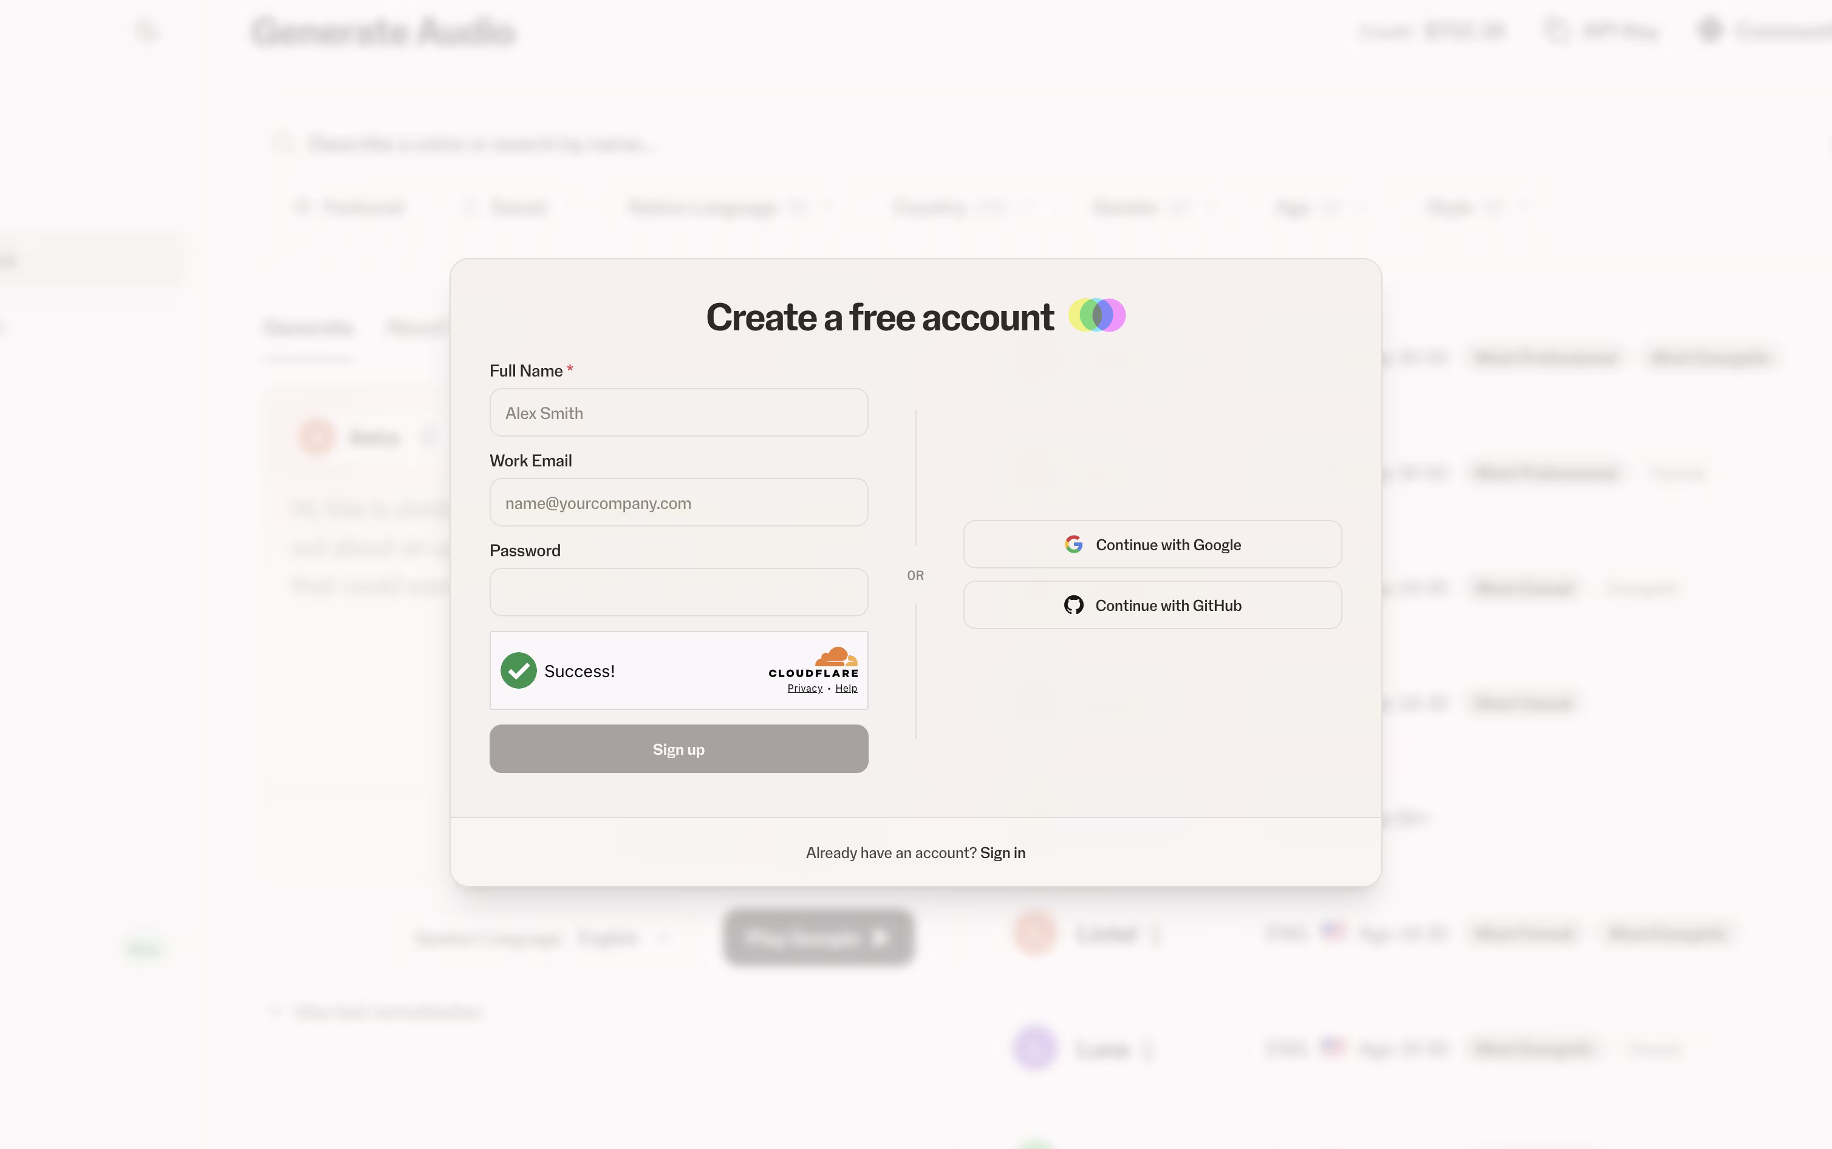1832x1149 pixels.
Task: Select the Password input field
Action: pos(678,592)
